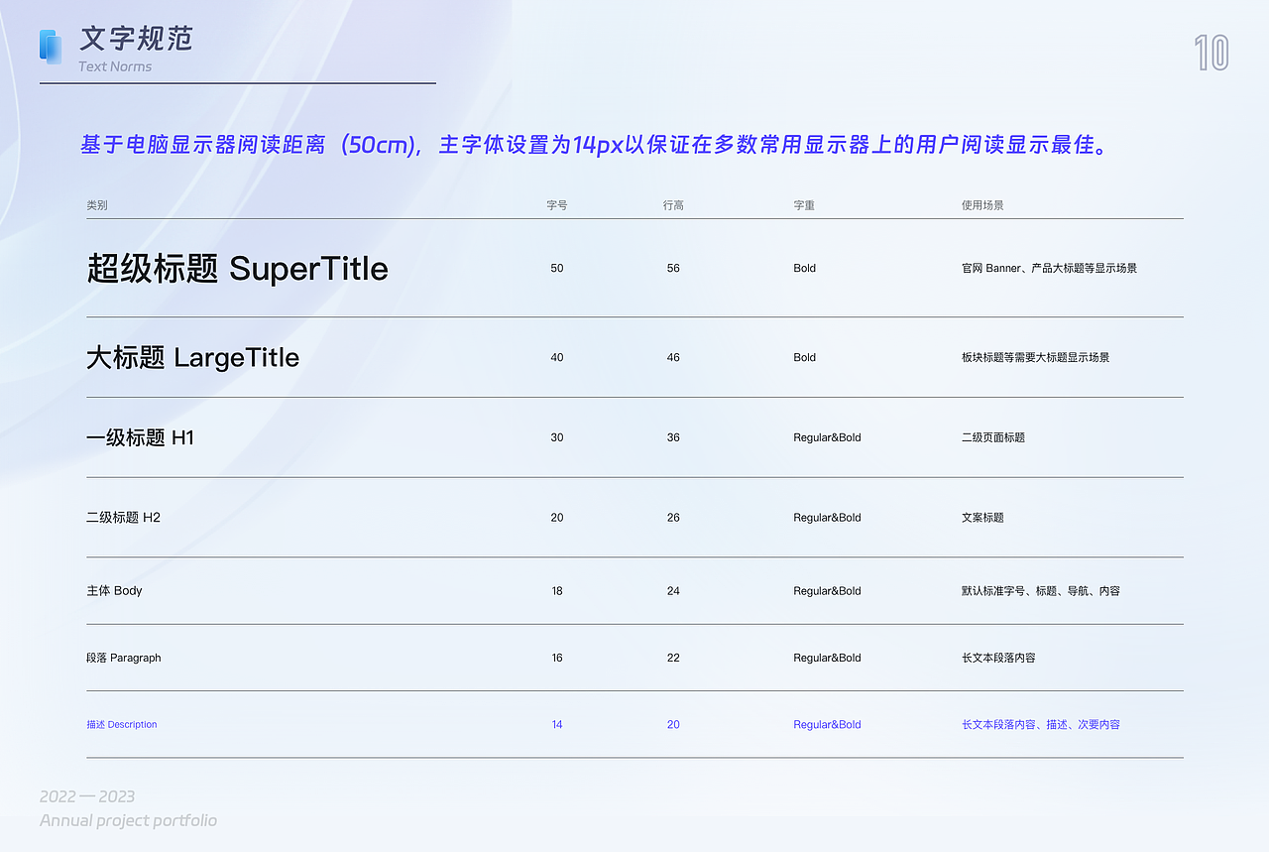Click the 文案标题 usage cell
The height and width of the screenshot is (852, 1269).
(982, 518)
